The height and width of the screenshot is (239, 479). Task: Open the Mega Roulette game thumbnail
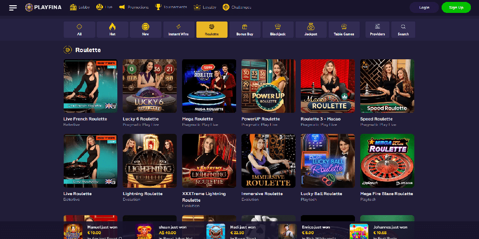coord(209,86)
